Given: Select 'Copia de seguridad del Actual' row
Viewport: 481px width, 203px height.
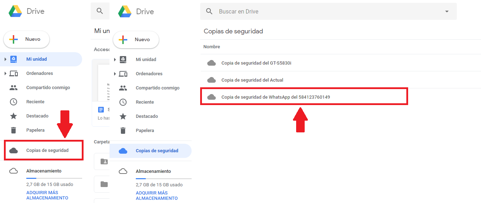Looking at the screenshot, I should [x=341, y=80].
